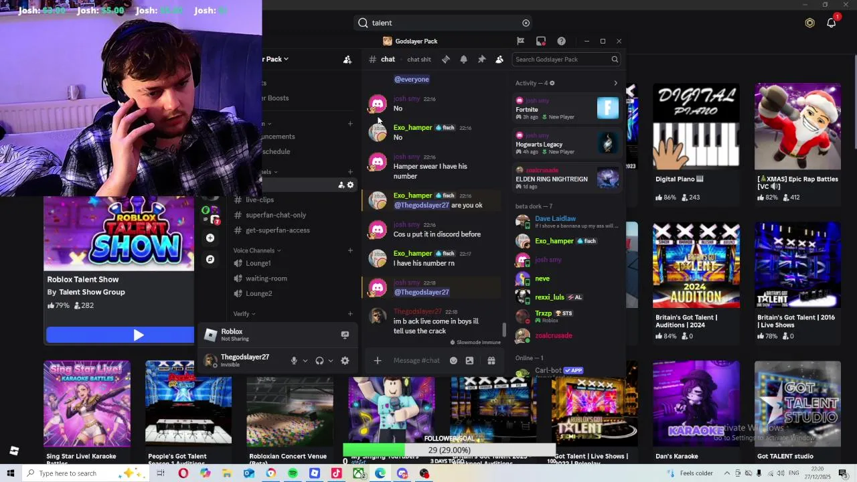Click Message #chat input field
The width and height of the screenshot is (857, 482).
tap(416, 361)
